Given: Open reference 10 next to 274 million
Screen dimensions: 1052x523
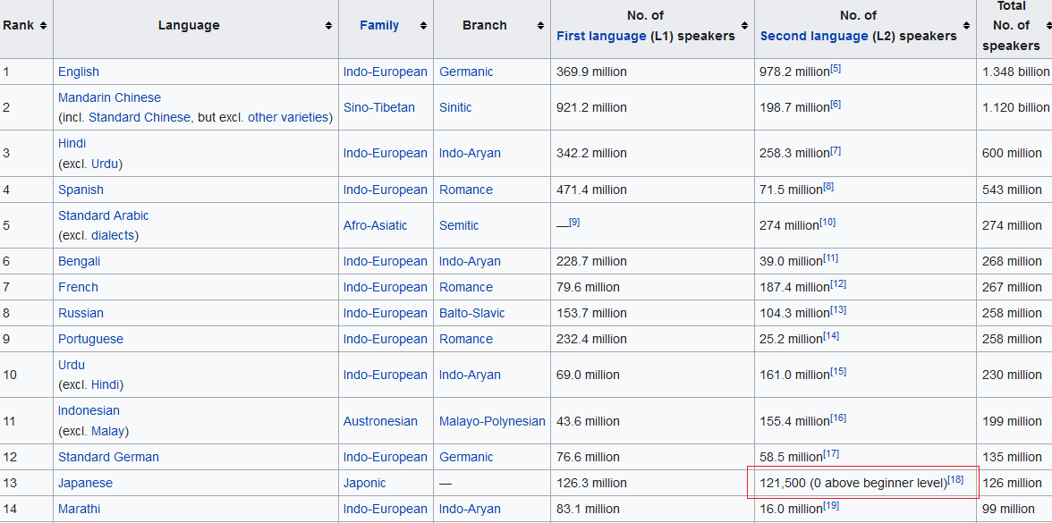Looking at the screenshot, I should (x=827, y=222).
